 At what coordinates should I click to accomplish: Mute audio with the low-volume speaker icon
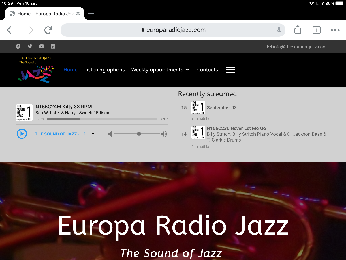coord(110,134)
